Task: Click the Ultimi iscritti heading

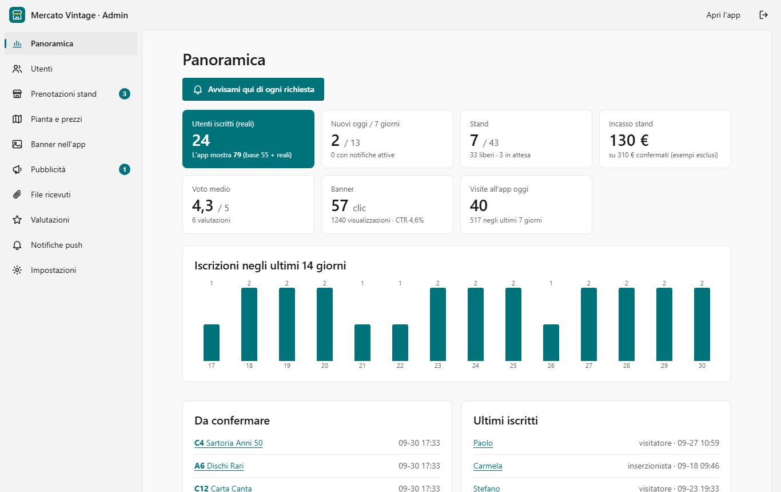Action: coord(505,421)
